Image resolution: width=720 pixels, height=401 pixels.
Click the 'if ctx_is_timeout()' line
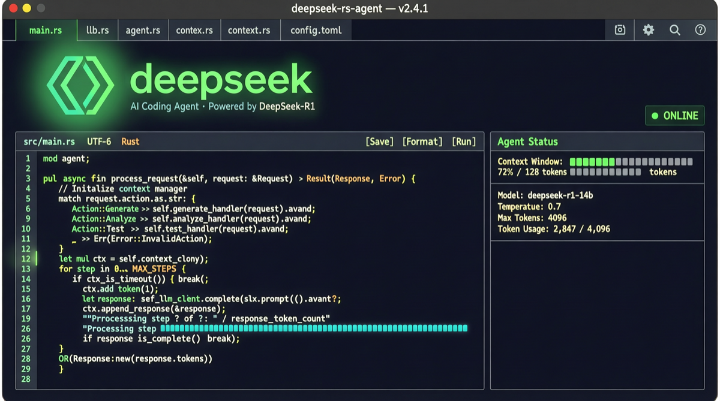pos(140,279)
